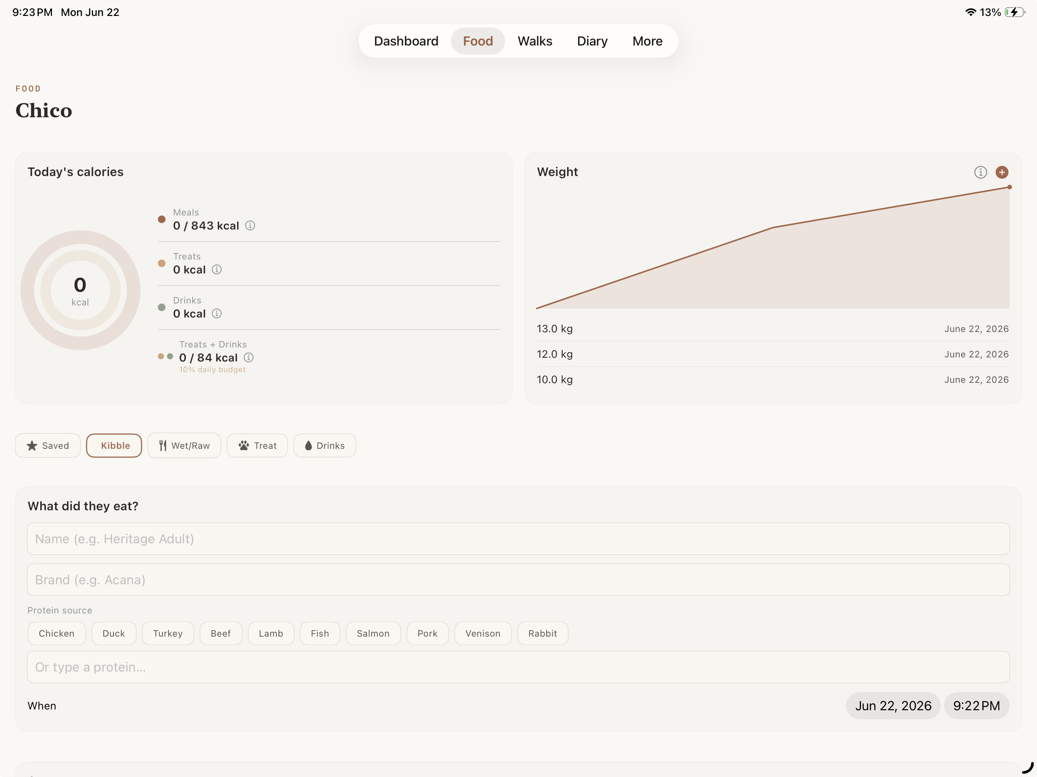
Task: Click the fork and knife Wet/Raw icon
Action: (x=163, y=445)
